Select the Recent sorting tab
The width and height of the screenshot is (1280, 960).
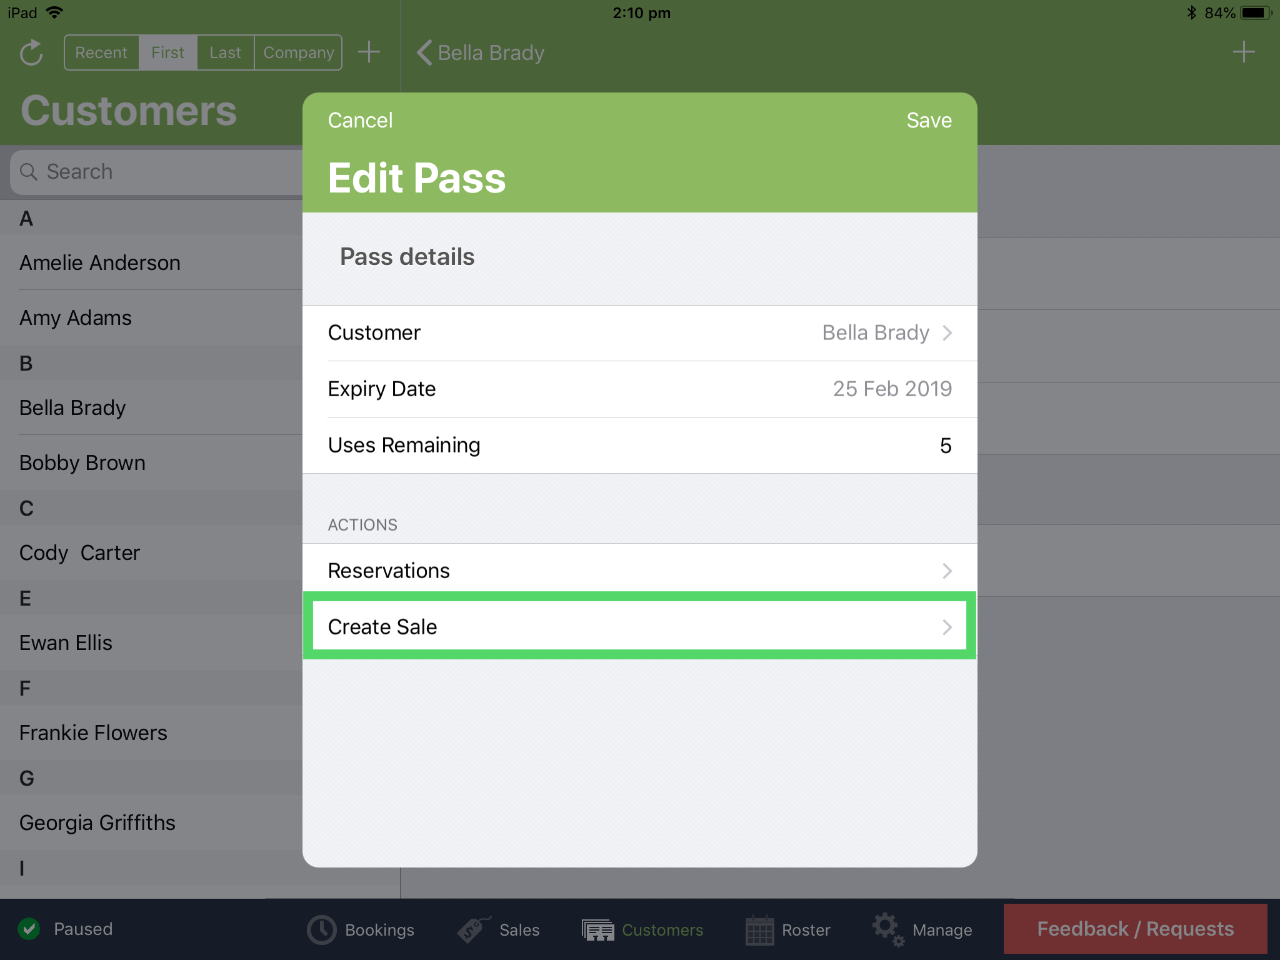coord(101,52)
